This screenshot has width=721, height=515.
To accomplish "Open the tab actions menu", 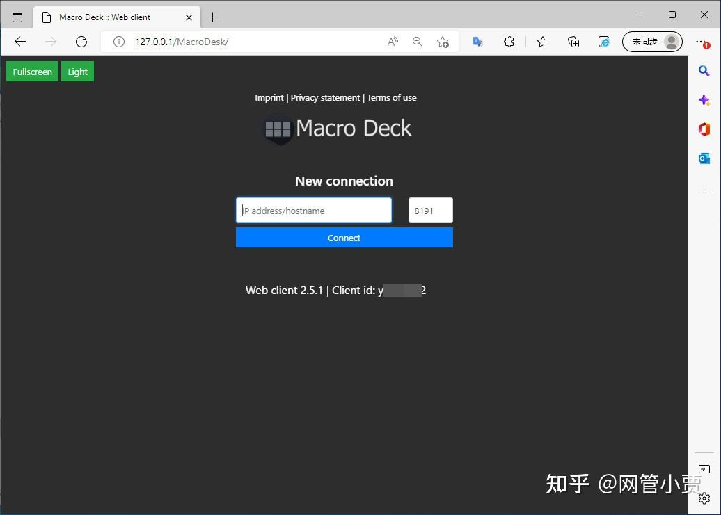I will [17, 17].
